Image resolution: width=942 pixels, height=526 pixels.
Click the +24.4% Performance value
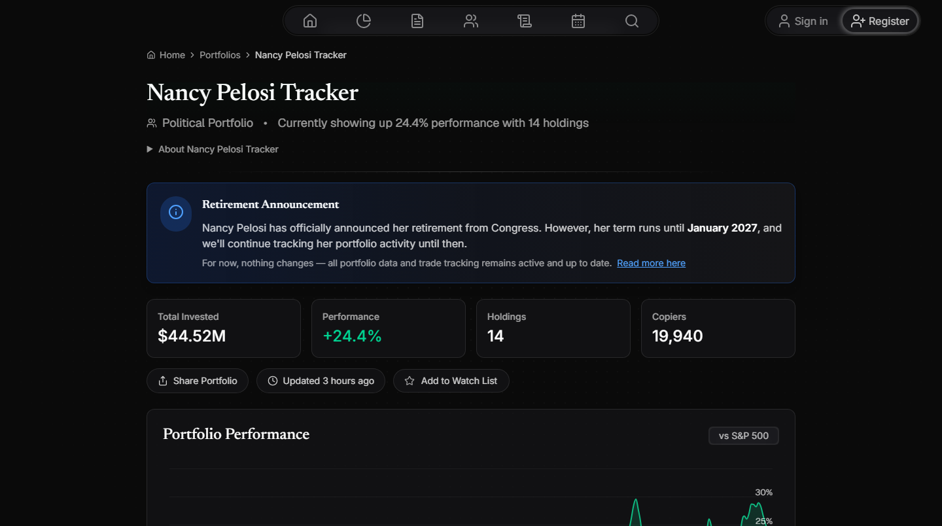pos(352,336)
